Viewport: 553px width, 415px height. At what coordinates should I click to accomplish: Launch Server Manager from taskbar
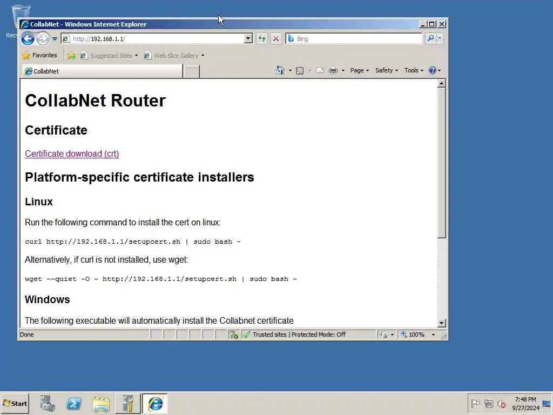click(47, 404)
